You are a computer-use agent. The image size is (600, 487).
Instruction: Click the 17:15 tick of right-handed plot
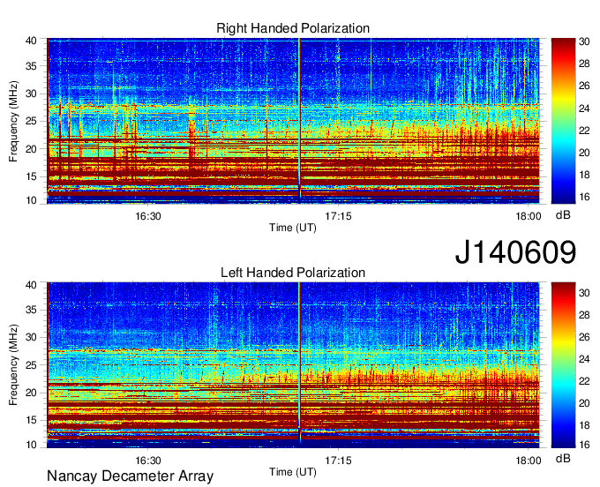338,216
